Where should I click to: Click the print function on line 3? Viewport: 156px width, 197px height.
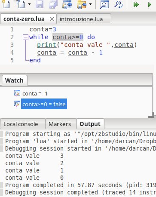[46, 45]
